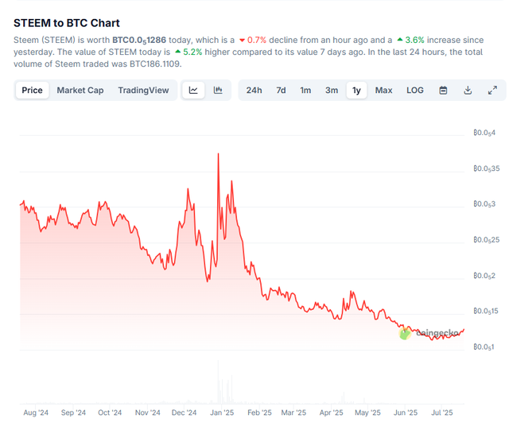This screenshot has width=509, height=430.
Task: Click the ₿0.0₅1 y-axis label
Action: click(x=484, y=347)
